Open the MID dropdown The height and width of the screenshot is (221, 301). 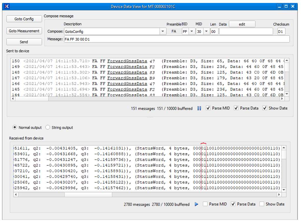click(207, 31)
